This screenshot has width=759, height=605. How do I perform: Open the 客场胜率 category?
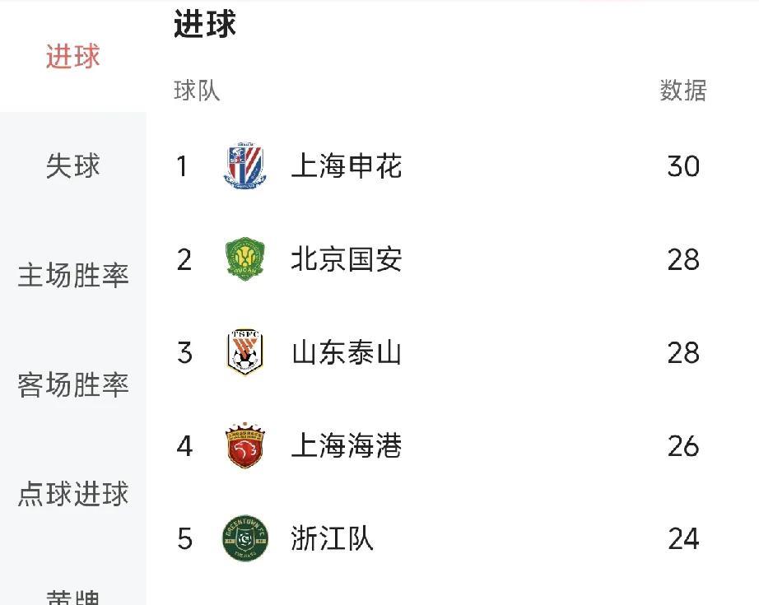click(x=73, y=384)
